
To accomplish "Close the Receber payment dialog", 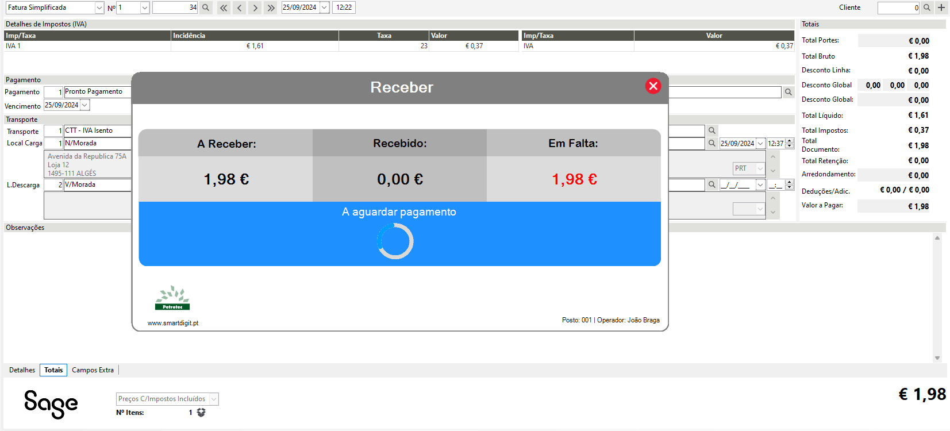I will [x=653, y=86].
